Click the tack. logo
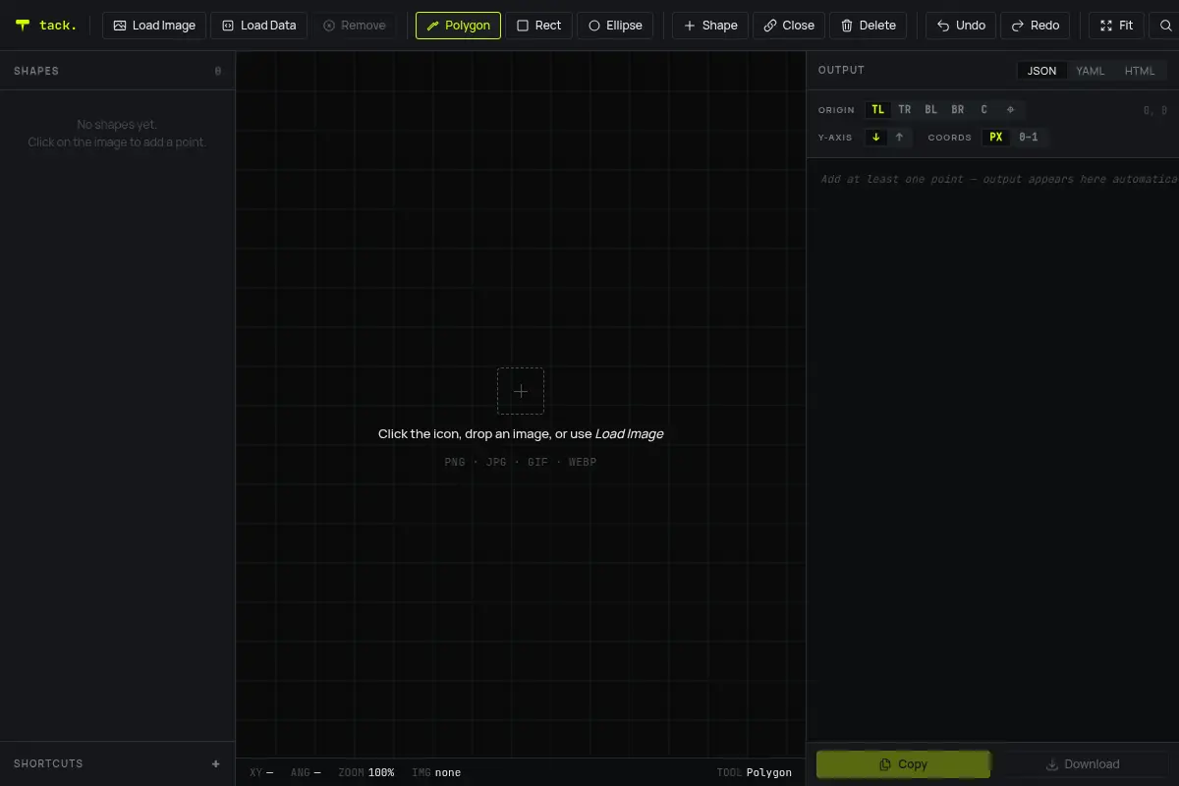The width and height of the screenshot is (1179, 786). tap(46, 26)
